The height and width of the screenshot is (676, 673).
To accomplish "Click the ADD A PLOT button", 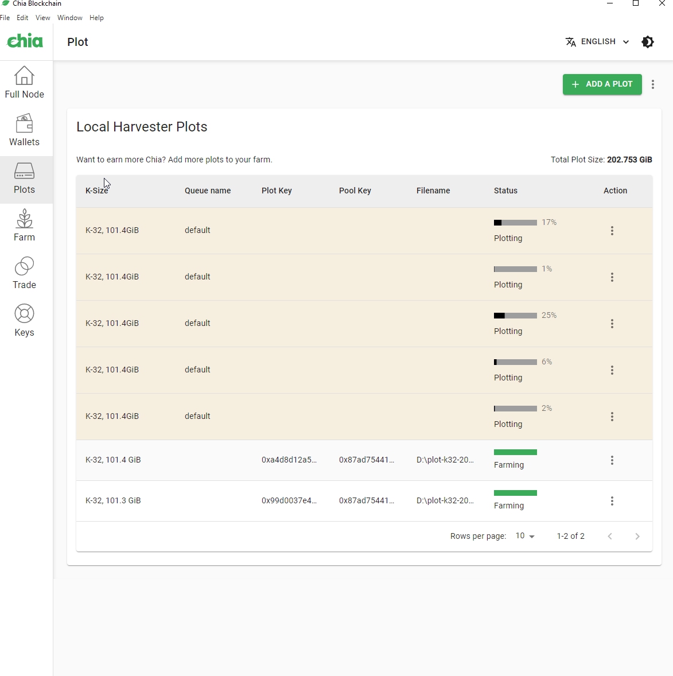I will click(602, 84).
